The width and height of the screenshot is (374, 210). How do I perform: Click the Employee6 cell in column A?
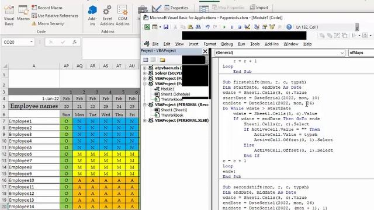point(34,154)
